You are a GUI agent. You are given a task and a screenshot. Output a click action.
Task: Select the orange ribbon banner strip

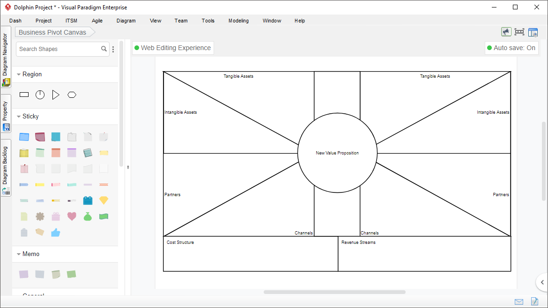click(x=104, y=184)
